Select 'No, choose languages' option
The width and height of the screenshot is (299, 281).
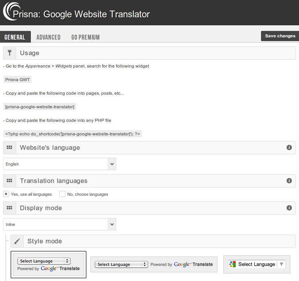coord(62,194)
